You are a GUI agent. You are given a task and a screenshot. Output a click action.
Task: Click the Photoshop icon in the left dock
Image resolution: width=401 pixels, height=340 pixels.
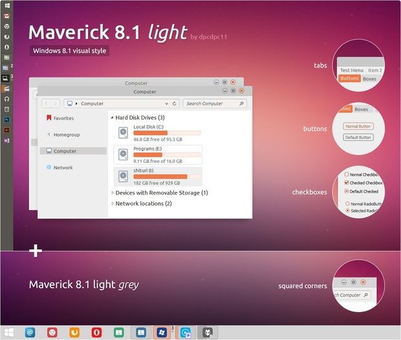coord(6,120)
